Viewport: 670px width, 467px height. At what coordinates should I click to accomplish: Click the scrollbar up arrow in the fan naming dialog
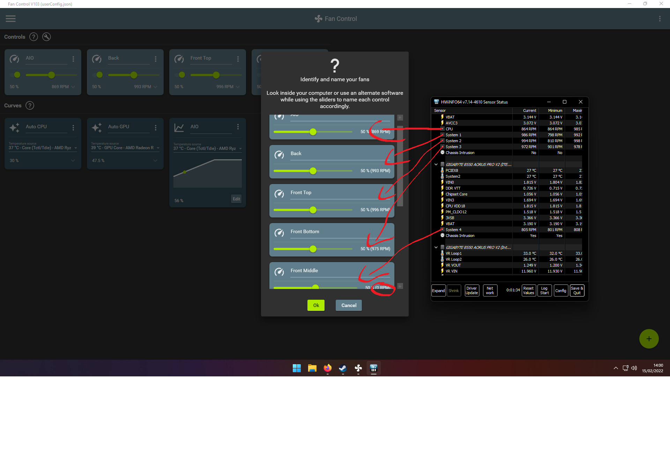pyautogui.click(x=400, y=117)
